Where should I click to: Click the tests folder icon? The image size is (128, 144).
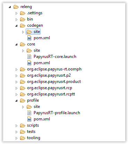pos(23,132)
